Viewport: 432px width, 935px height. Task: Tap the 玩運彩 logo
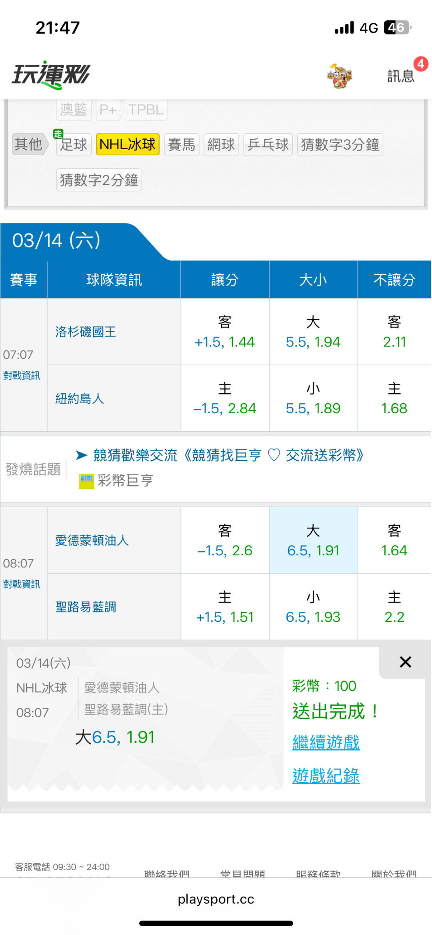pos(51,75)
